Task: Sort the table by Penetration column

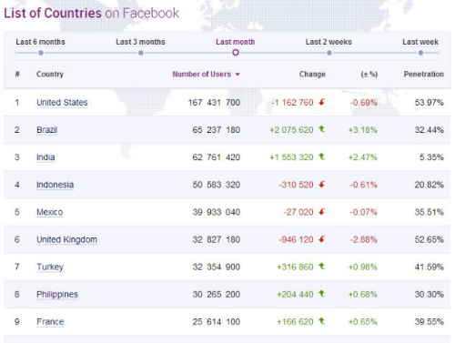Action: click(x=423, y=74)
